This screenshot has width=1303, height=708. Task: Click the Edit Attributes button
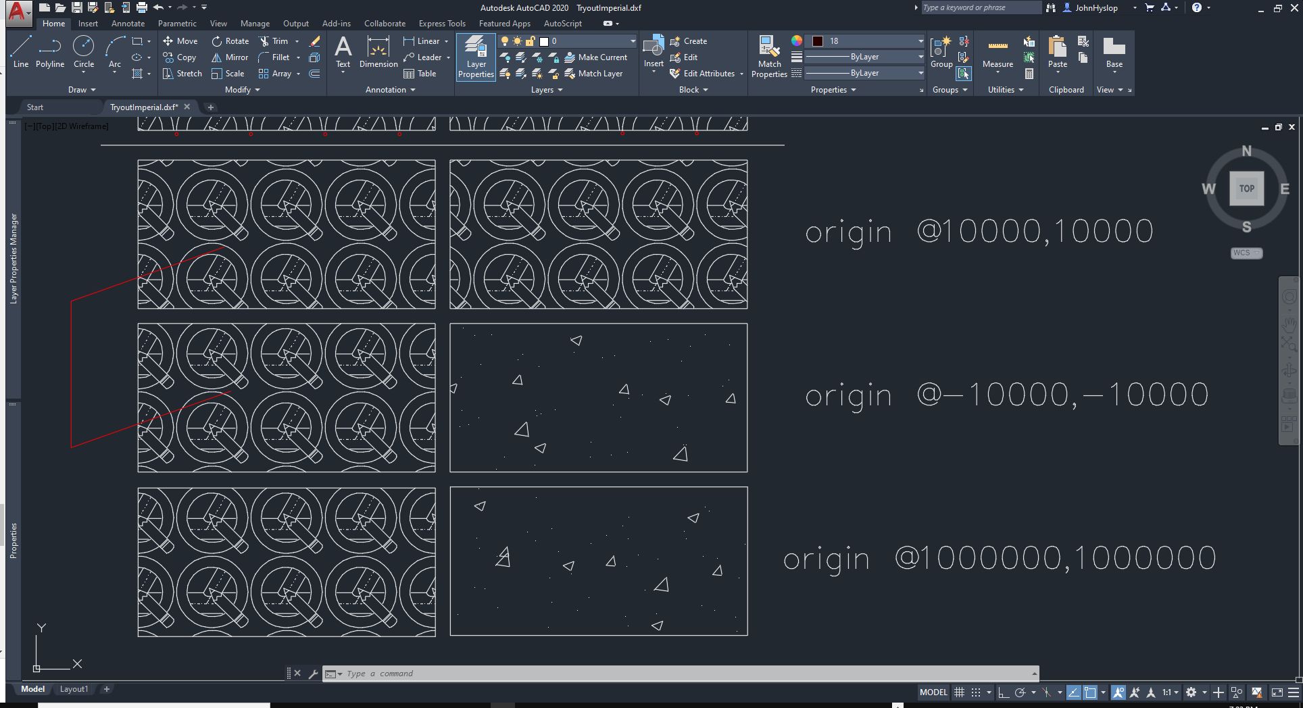[708, 74]
